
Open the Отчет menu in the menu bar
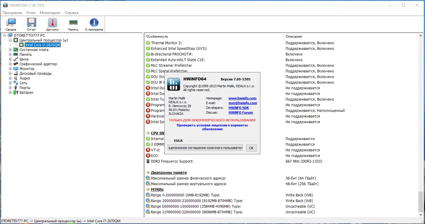click(x=31, y=13)
